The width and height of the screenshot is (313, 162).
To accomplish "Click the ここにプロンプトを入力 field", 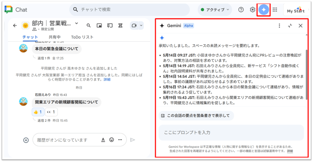I will [231, 132].
